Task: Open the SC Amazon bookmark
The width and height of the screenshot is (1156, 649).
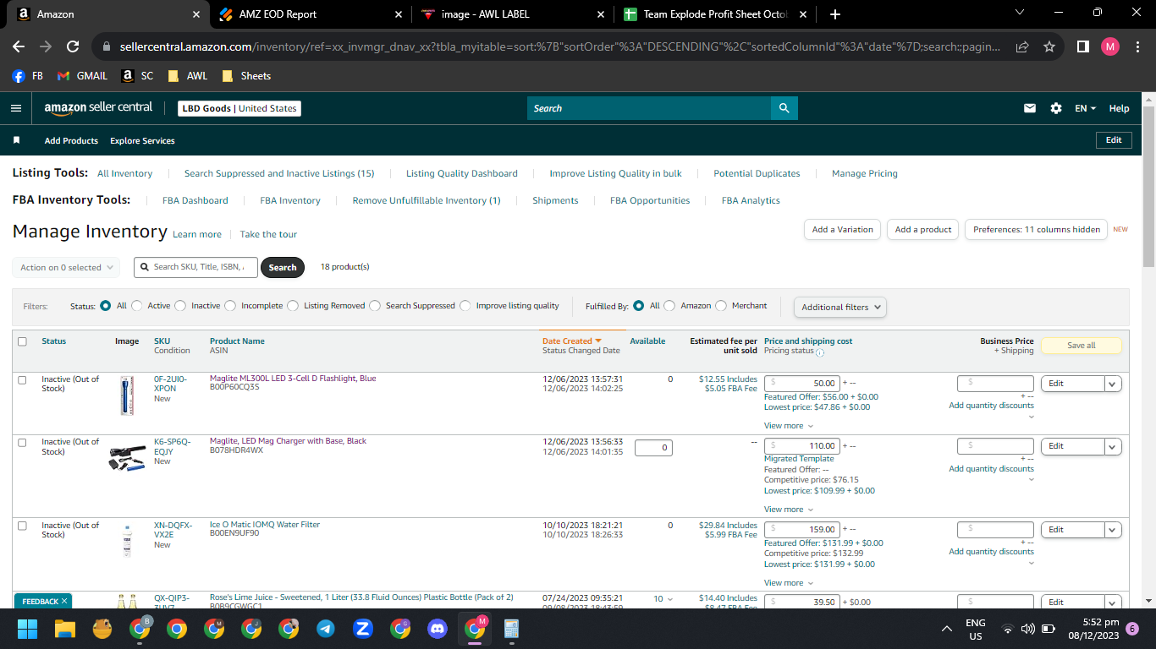Action: point(138,76)
